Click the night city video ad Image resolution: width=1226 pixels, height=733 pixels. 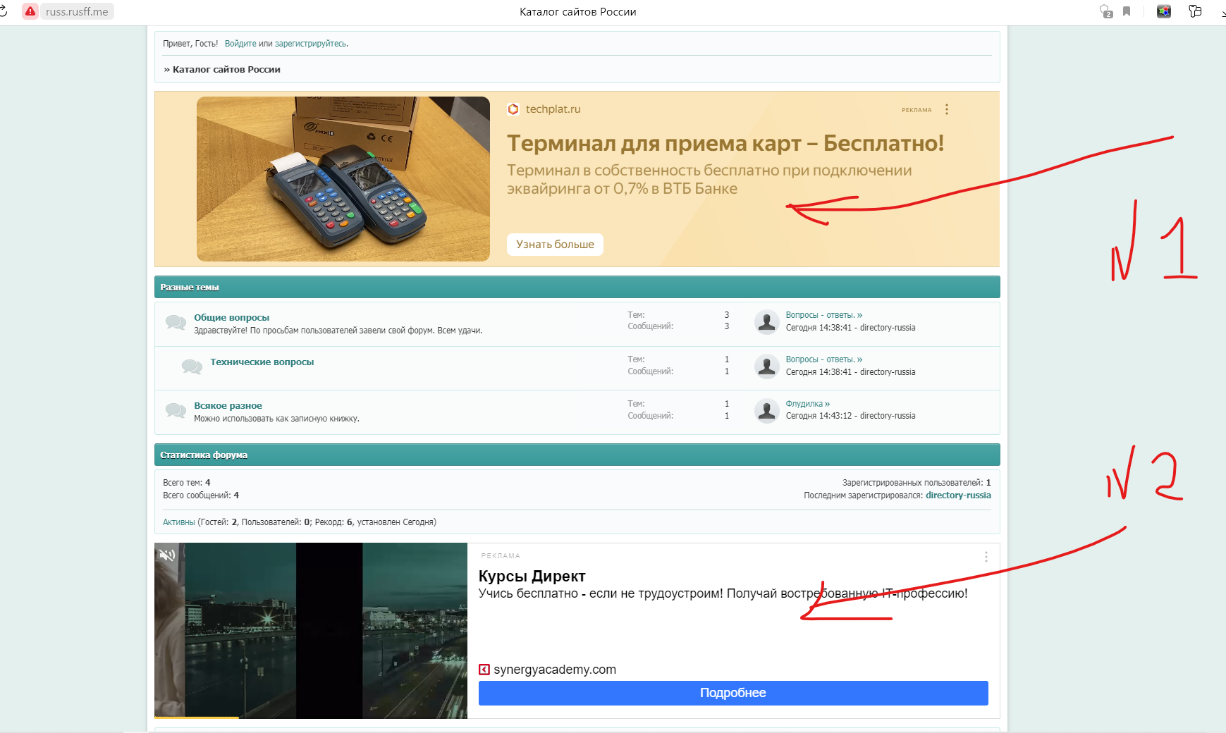coord(311,631)
